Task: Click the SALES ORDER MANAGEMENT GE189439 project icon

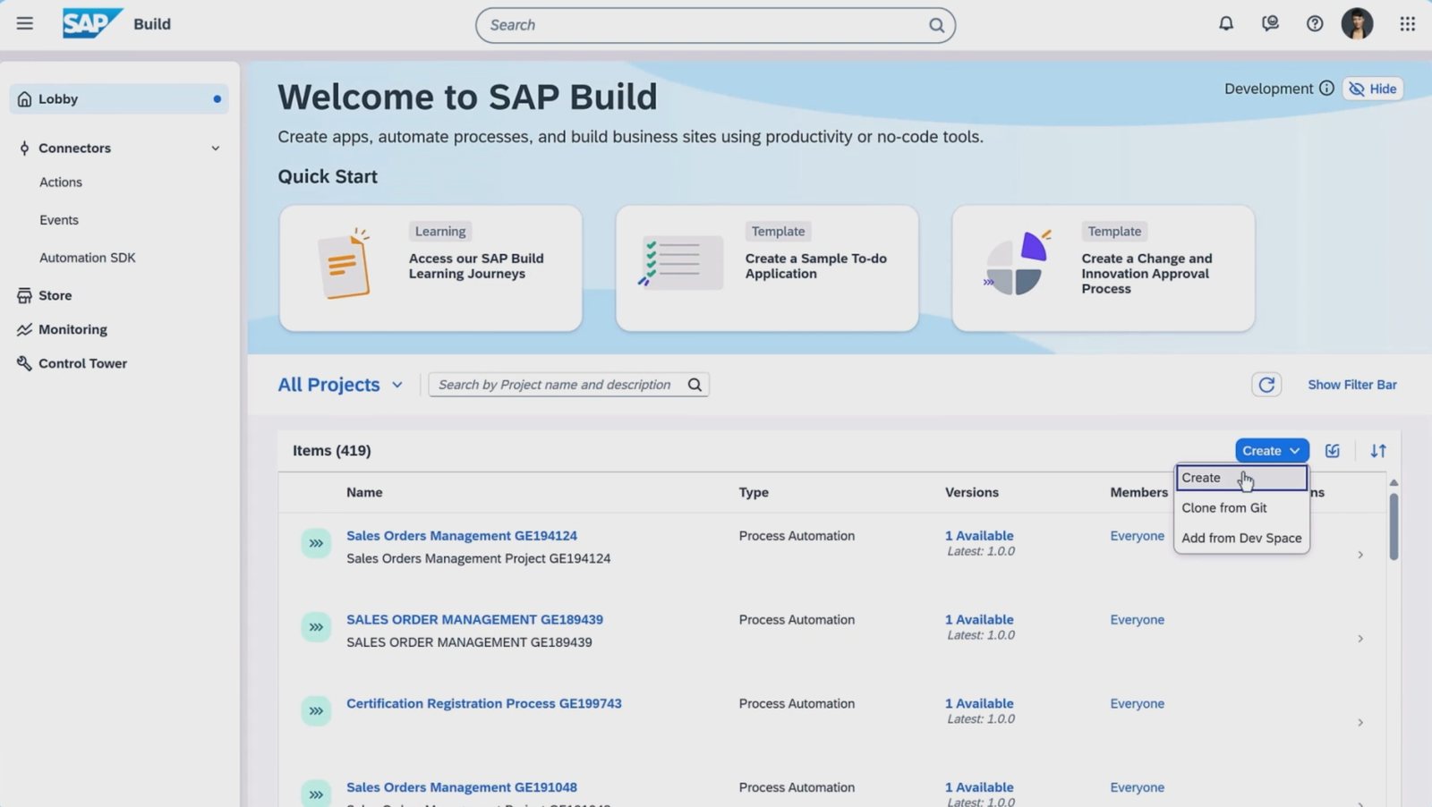Action: tap(316, 627)
